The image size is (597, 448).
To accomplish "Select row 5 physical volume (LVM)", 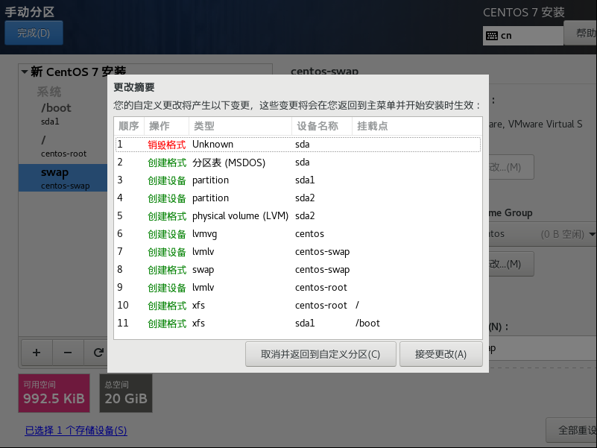I will click(298, 216).
